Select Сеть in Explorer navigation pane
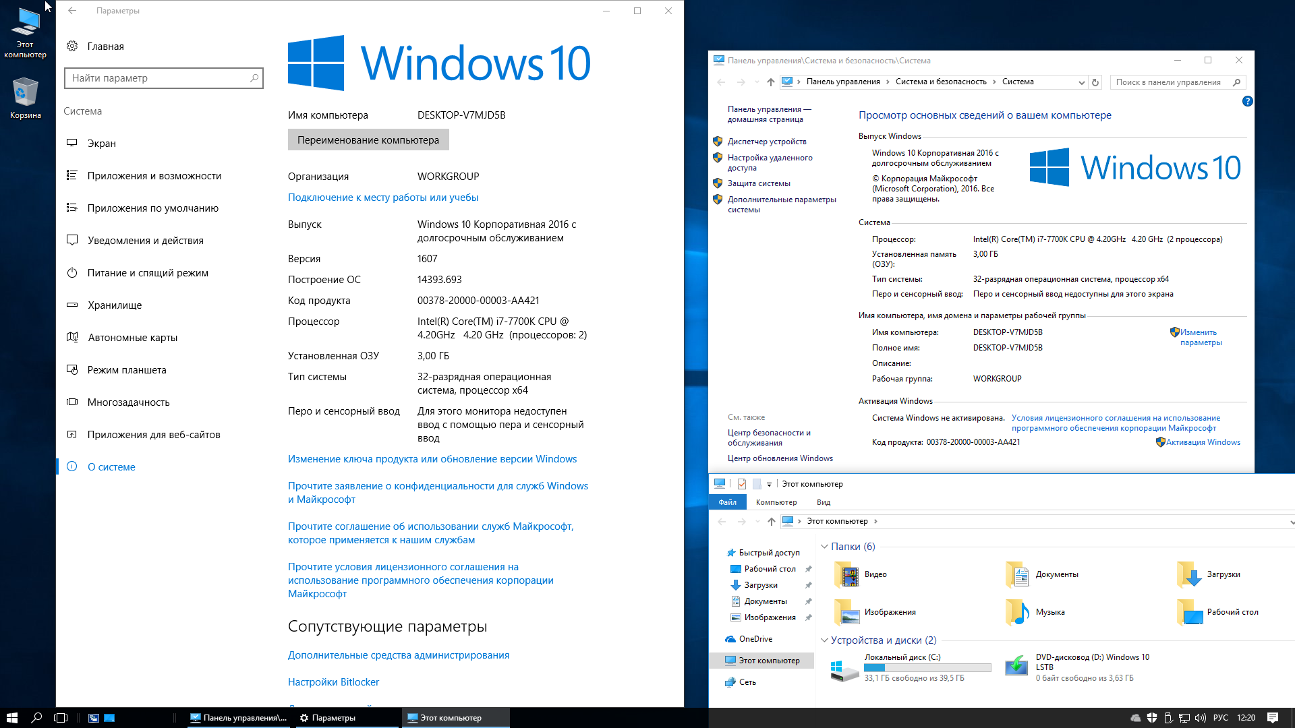The image size is (1295, 728). [x=747, y=682]
